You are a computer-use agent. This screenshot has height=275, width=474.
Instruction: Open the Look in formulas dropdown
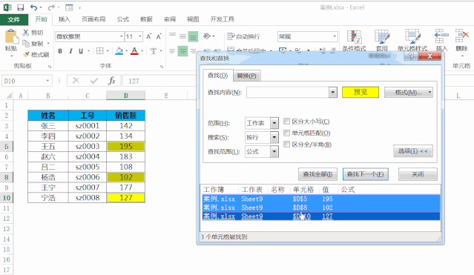pos(274,152)
